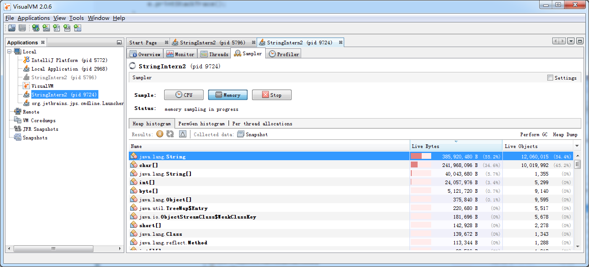Click the tab scroll right arrow

562,41
